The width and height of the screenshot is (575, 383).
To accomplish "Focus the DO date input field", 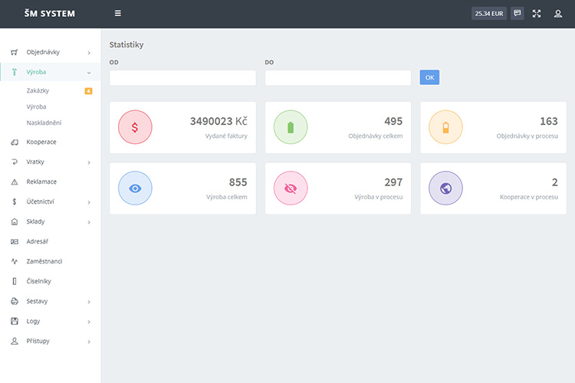I will pos(337,77).
